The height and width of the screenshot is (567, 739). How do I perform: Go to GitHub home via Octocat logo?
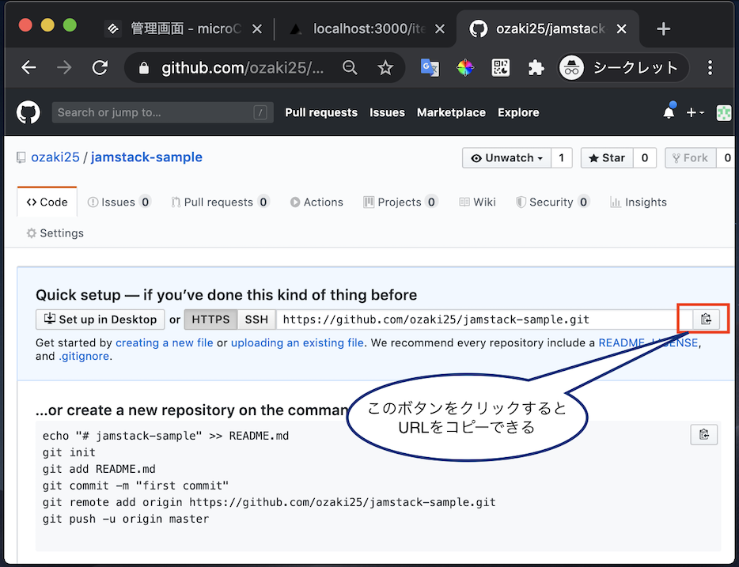point(28,112)
